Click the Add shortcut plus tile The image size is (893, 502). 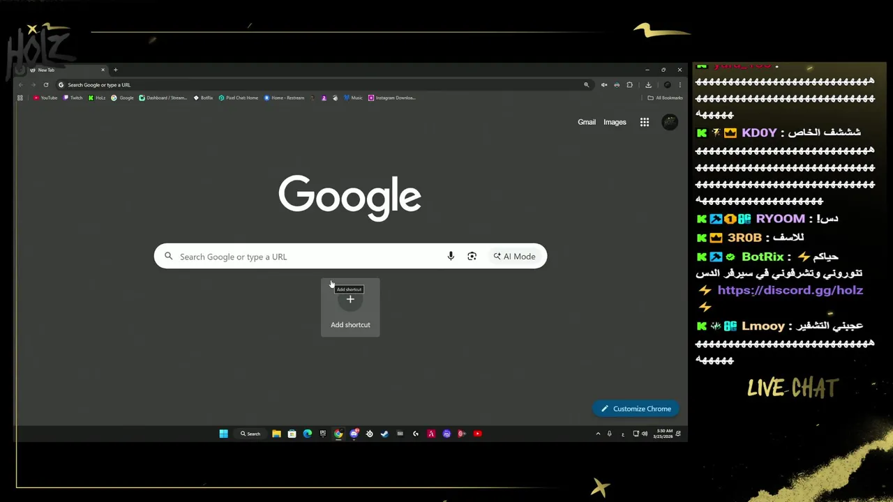pyautogui.click(x=350, y=307)
